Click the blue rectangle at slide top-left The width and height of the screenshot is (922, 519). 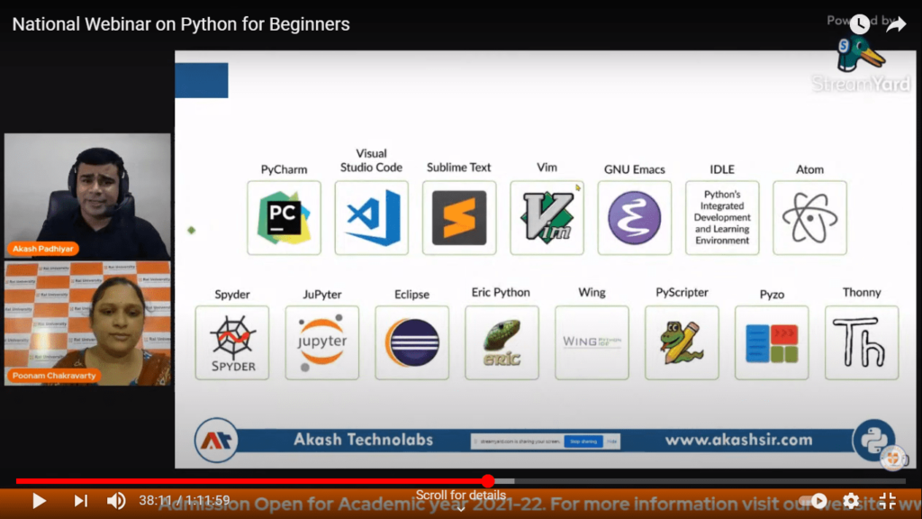(202, 80)
